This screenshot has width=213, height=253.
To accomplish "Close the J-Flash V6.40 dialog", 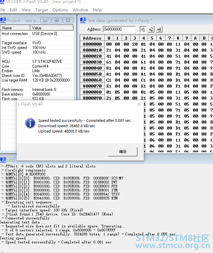I will (139, 104).
